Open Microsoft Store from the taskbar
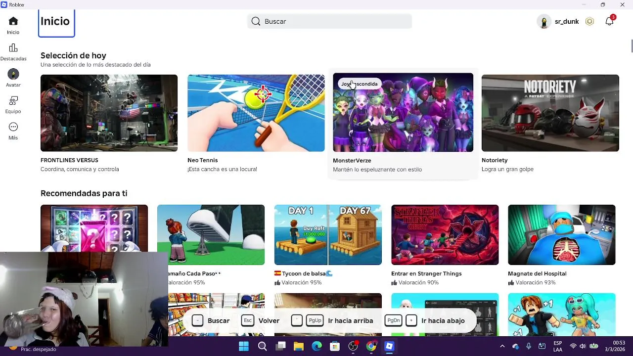This screenshot has width=633, height=356. [x=335, y=346]
